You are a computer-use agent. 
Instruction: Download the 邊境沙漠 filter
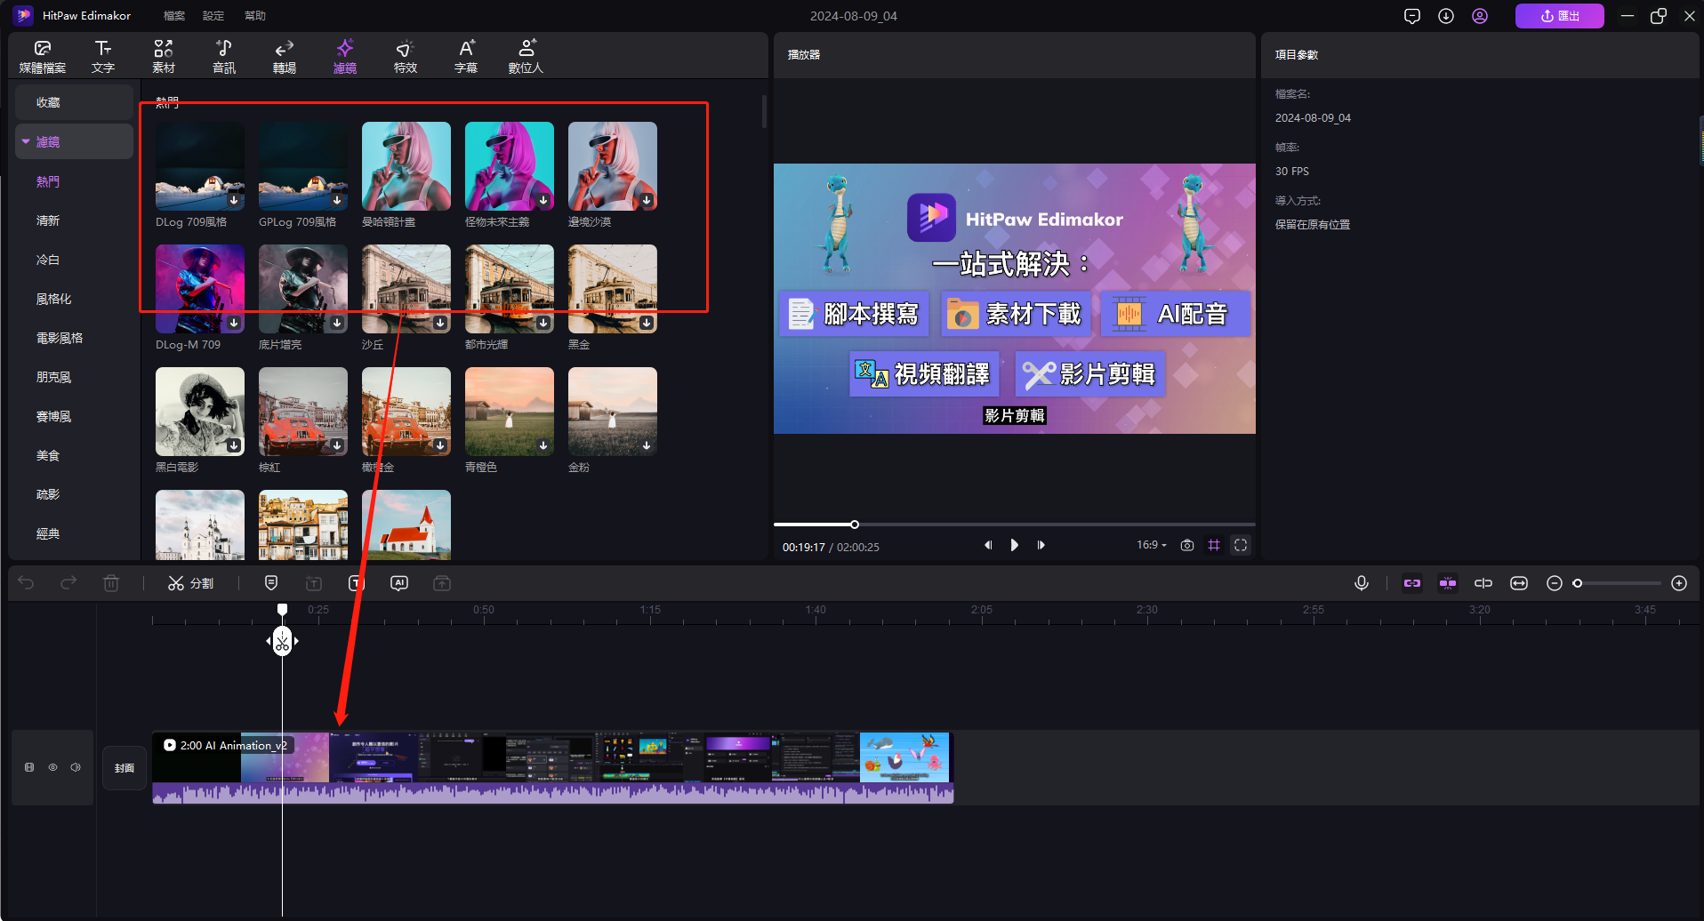tap(647, 200)
